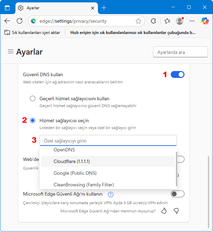Open the Extensions puzzle icon
213x232 pixels.
(x=153, y=21)
